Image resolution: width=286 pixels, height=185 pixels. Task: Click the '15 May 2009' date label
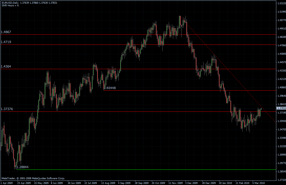(41, 183)
